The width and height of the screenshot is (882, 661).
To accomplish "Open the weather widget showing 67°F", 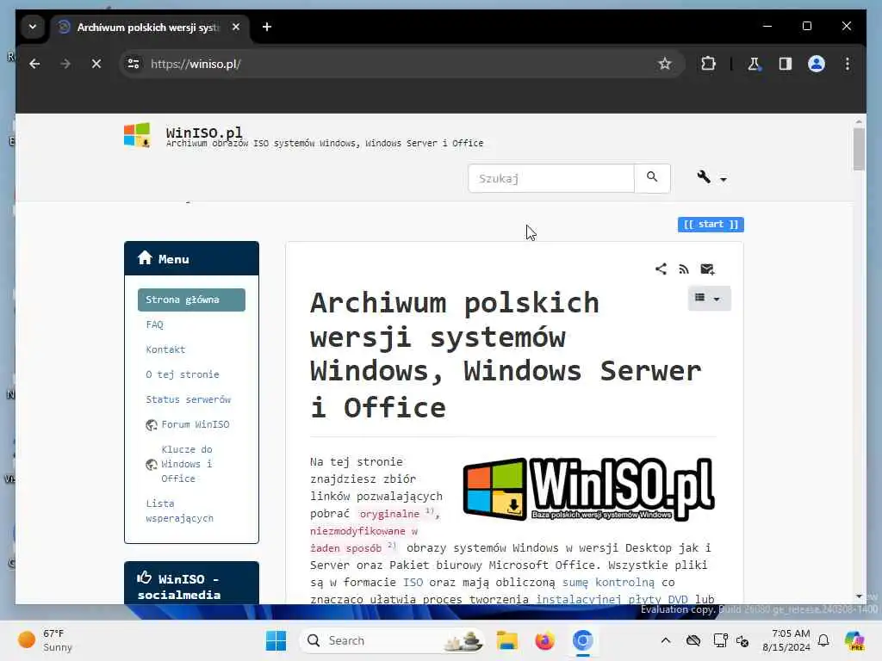I will click(x=47, y=640).
